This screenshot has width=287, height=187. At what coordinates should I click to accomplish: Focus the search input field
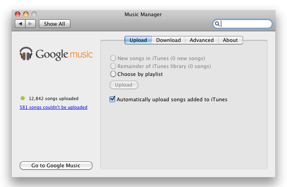[x=242, y=24]
